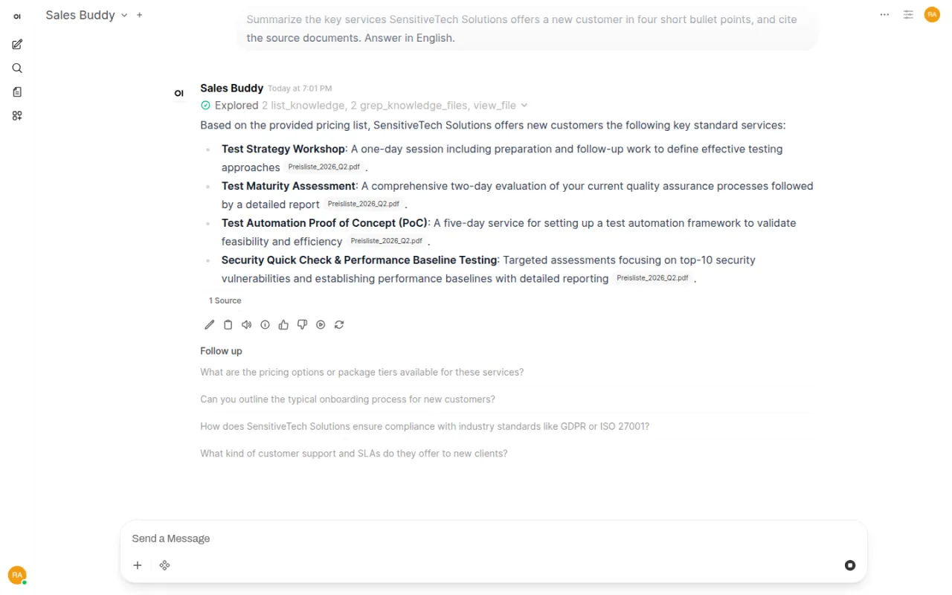Screen dimensions: 952x595
Task: Give the response a thumbs up
Action: [x=283, y=325]
